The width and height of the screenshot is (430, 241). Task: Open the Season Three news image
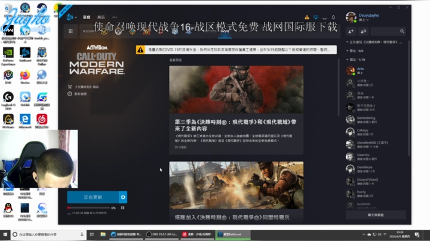[x=236, y=89]
